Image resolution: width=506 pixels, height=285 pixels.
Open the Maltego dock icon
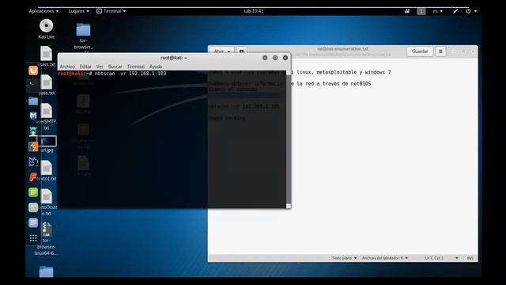[x=33, y=161]
